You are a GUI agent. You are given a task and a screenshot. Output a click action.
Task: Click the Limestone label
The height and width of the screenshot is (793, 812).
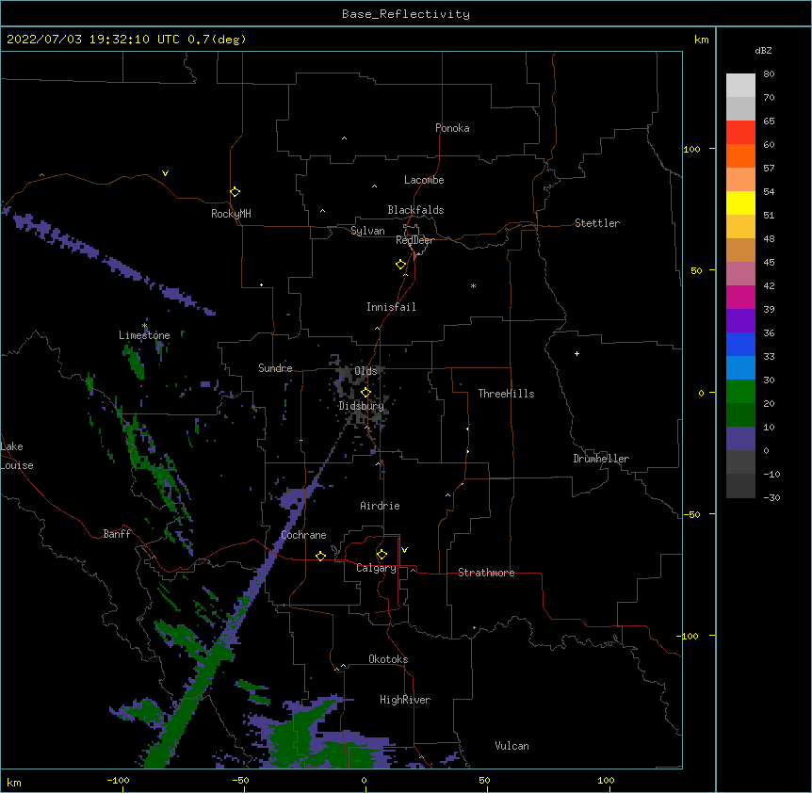(x=144, y=335)
